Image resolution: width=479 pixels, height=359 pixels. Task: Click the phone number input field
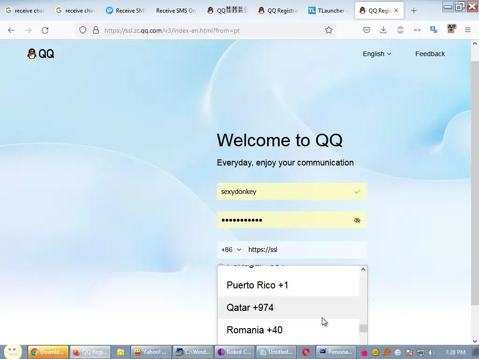pyautogui.click(x=306, y=250)
